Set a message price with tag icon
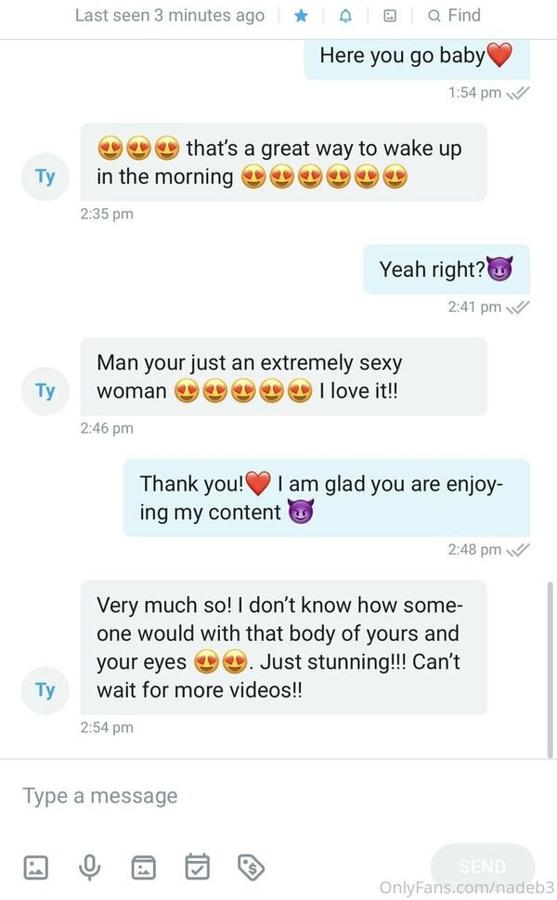 click(251, 867)
